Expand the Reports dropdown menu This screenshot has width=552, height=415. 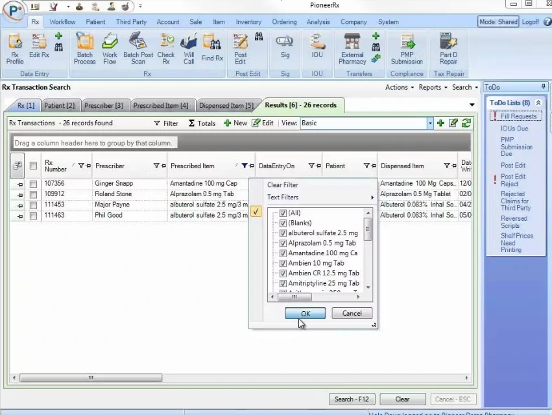click(433, 88)
